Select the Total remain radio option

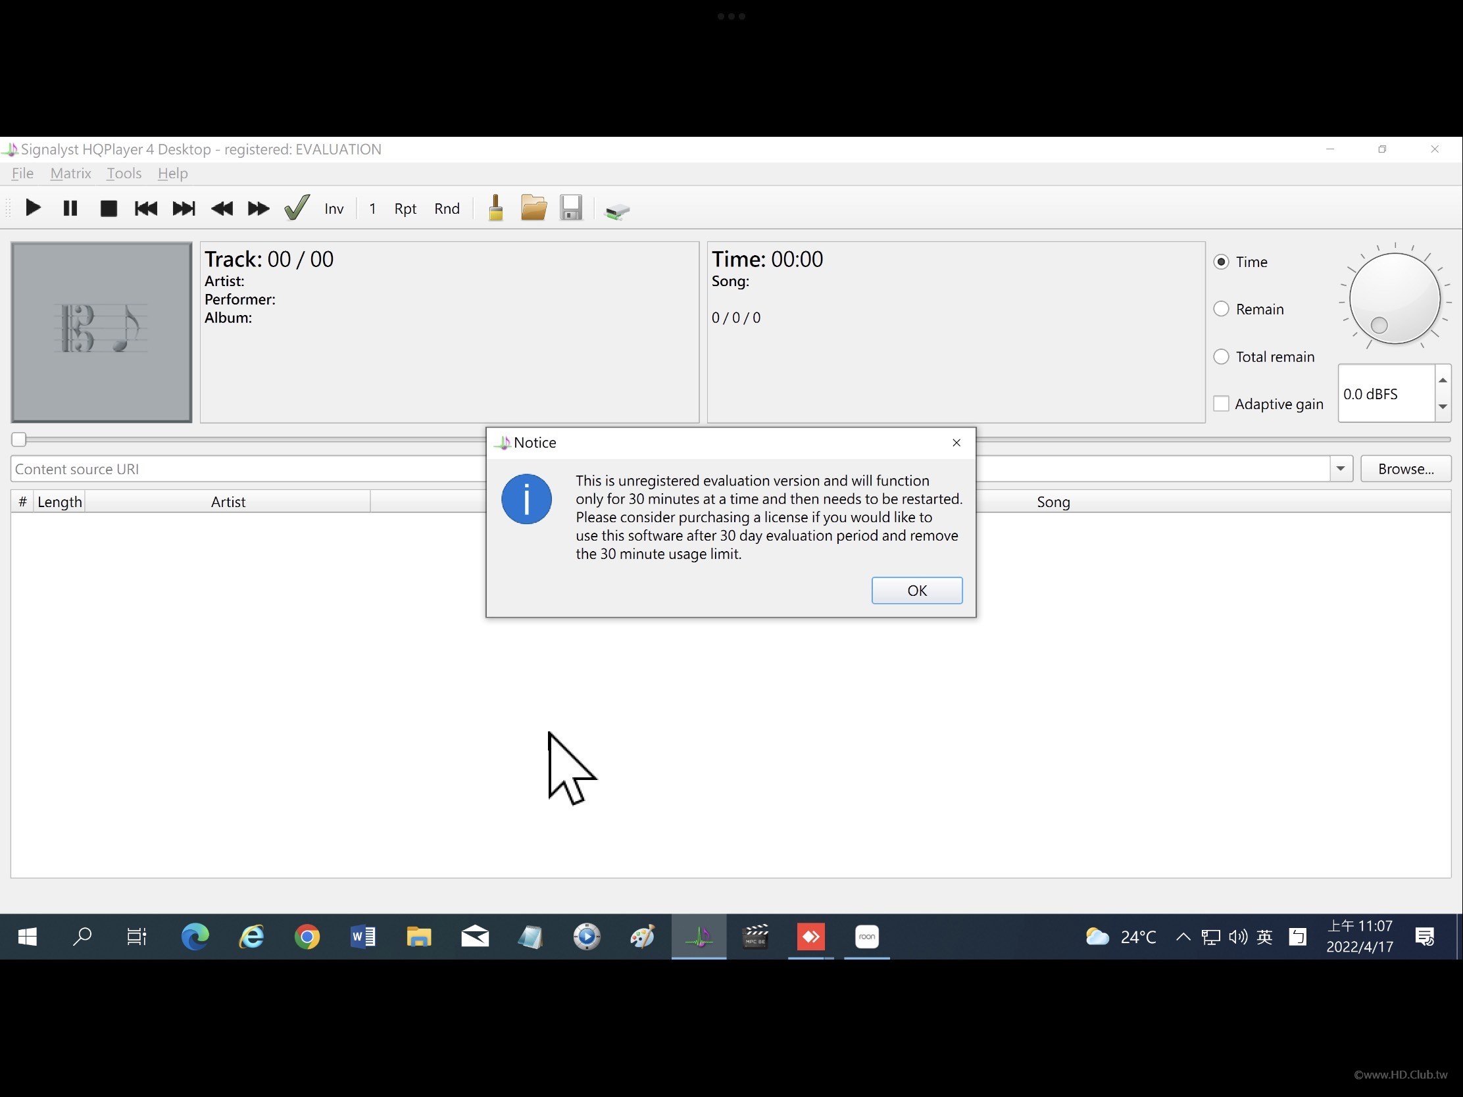point(1221,356)
